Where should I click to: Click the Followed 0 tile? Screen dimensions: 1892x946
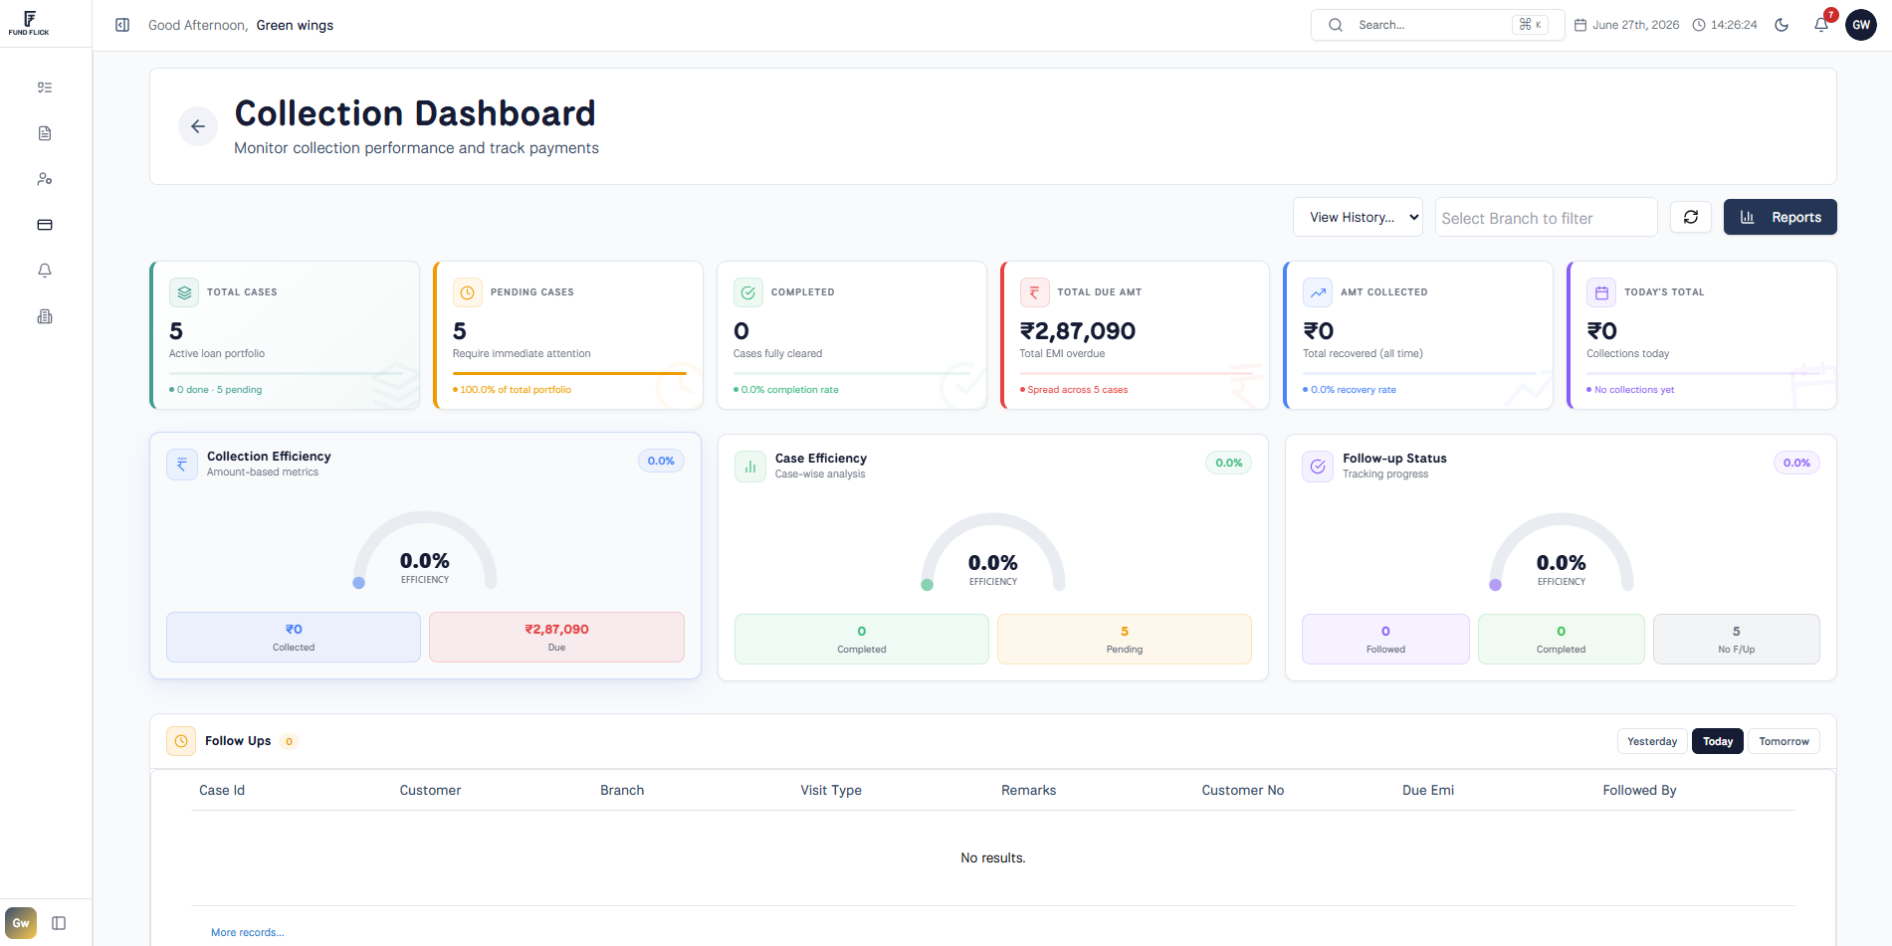point(1385,639)
